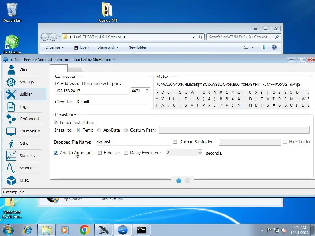Expand the Share with dropdown

pos(108,47)
